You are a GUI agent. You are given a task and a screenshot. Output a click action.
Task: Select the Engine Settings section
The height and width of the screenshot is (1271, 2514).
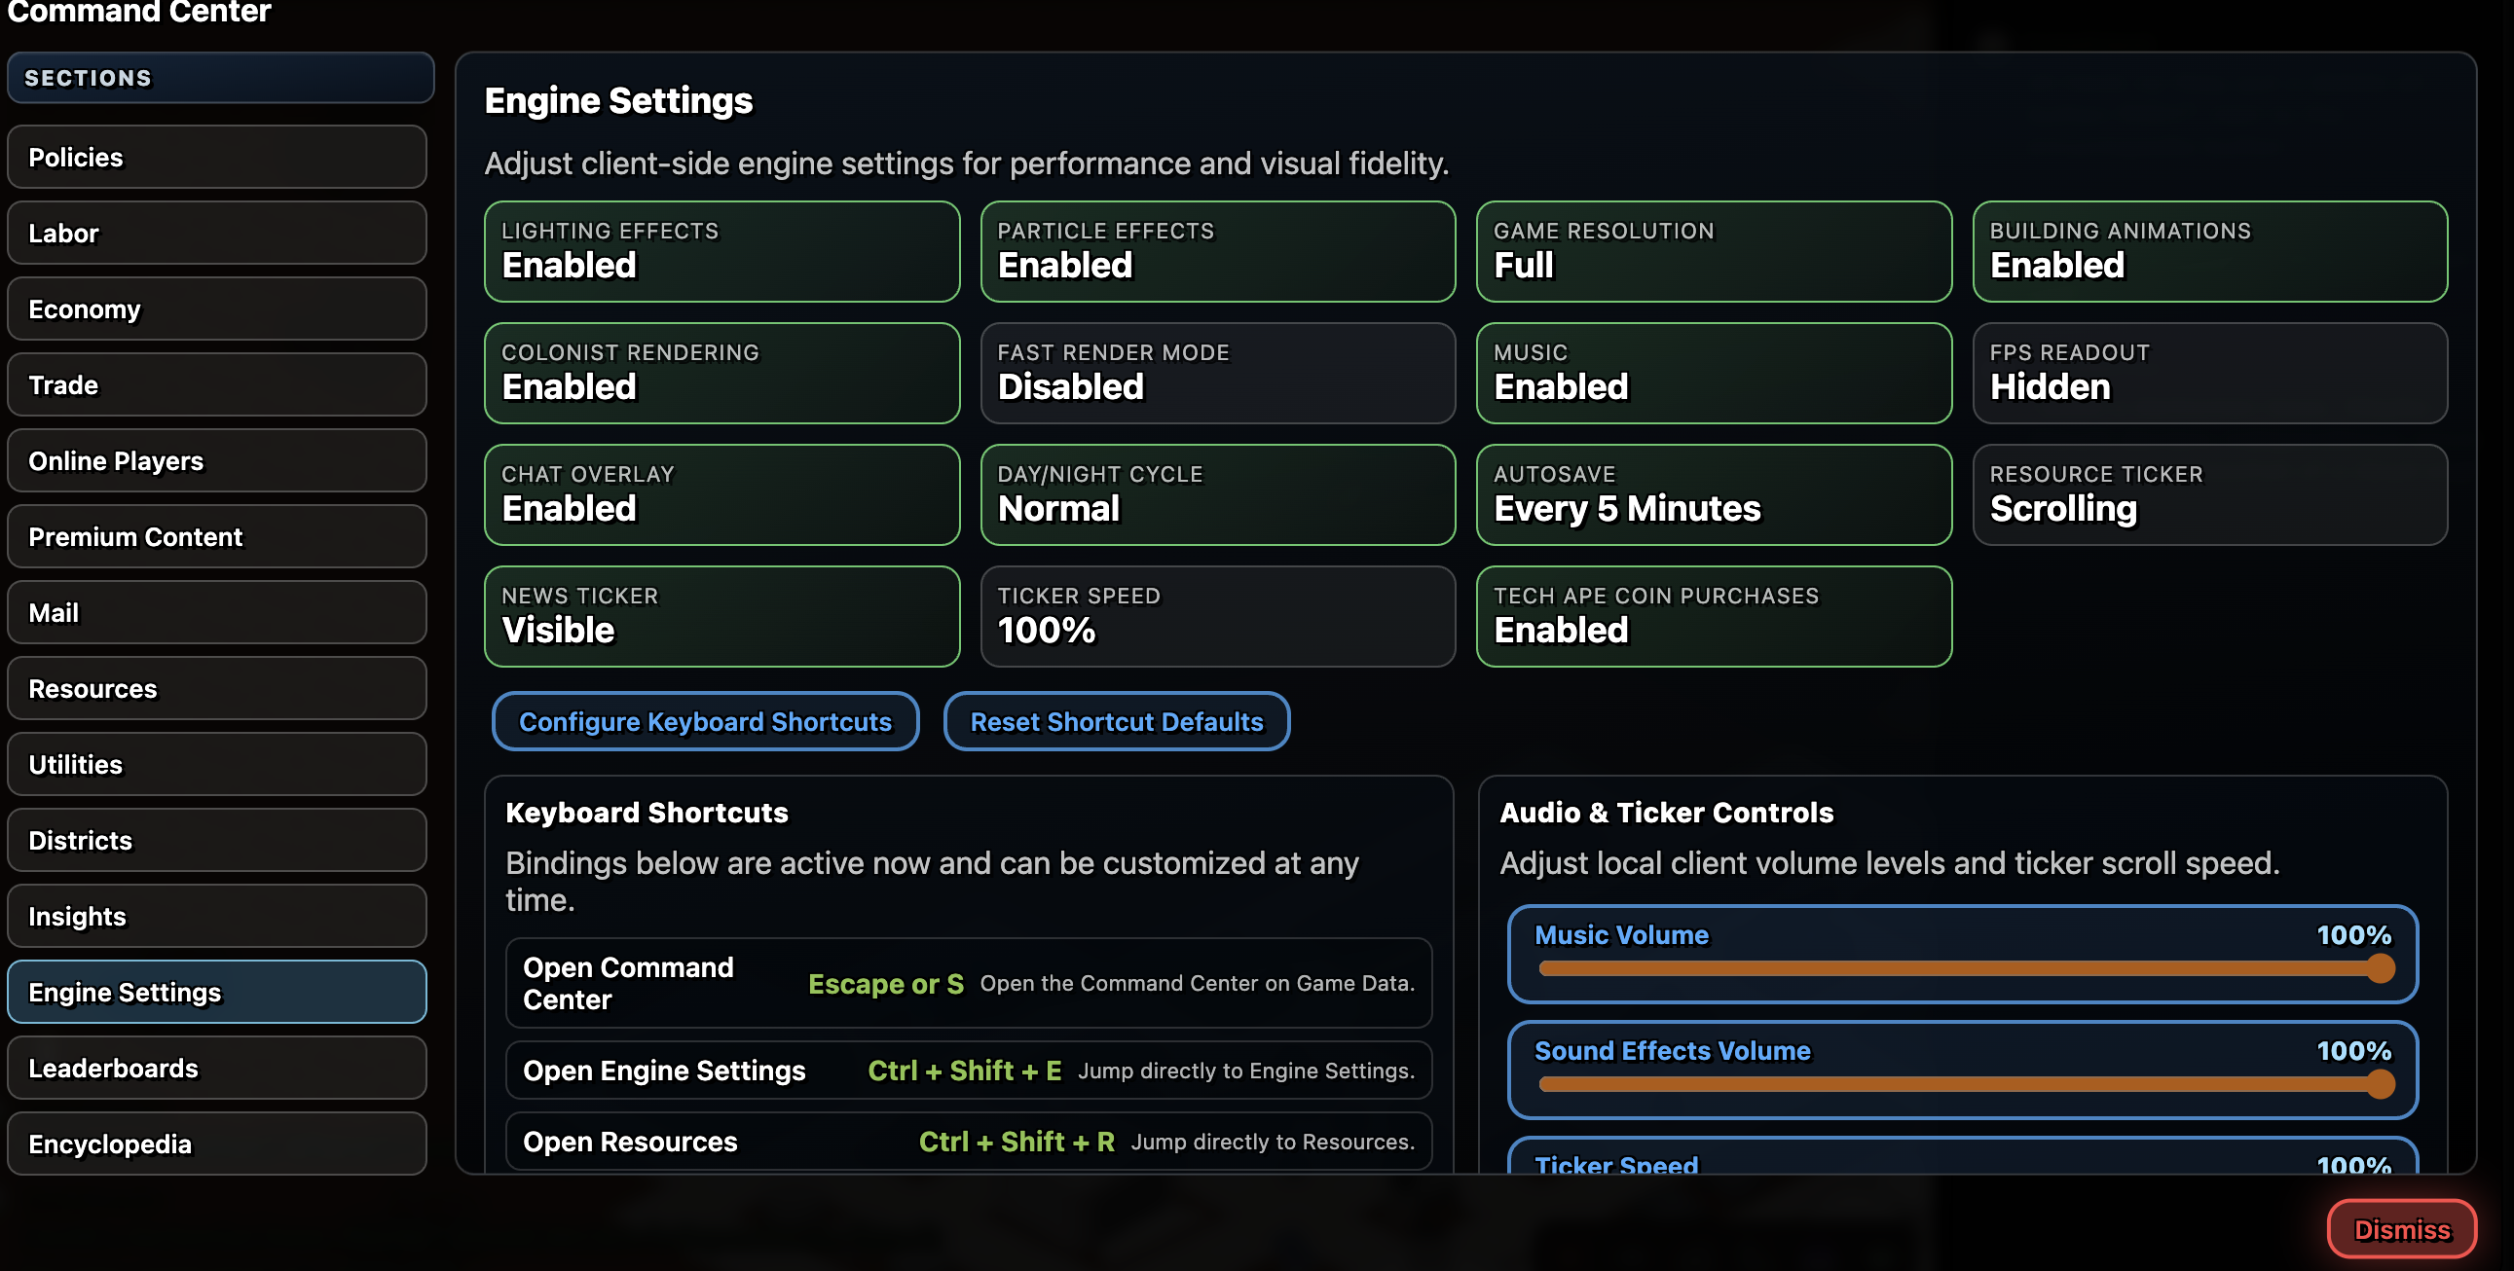pyautogui.click(x=217, y=992)
